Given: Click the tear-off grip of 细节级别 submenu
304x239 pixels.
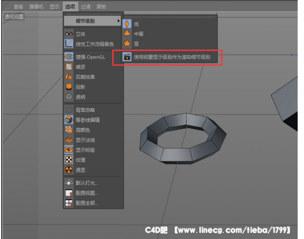Looking at the screenshot, I should [169, 17].
